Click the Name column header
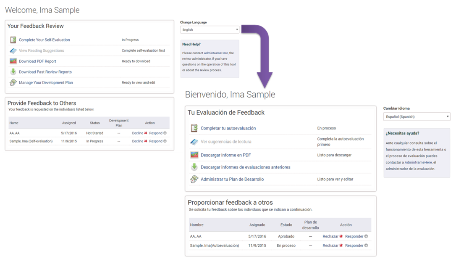This screenshot has width=456, height=259. point(14,123)
